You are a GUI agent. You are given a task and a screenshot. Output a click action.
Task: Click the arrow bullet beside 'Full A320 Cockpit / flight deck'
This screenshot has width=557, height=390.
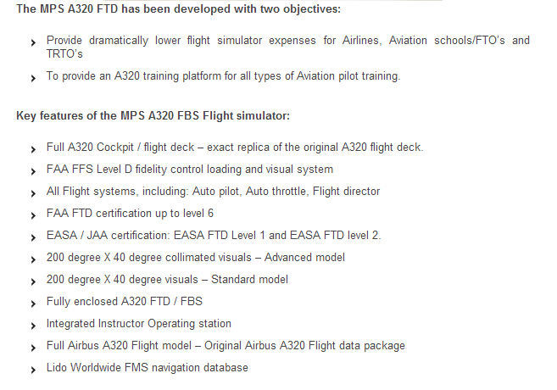(x=33, y=149)
